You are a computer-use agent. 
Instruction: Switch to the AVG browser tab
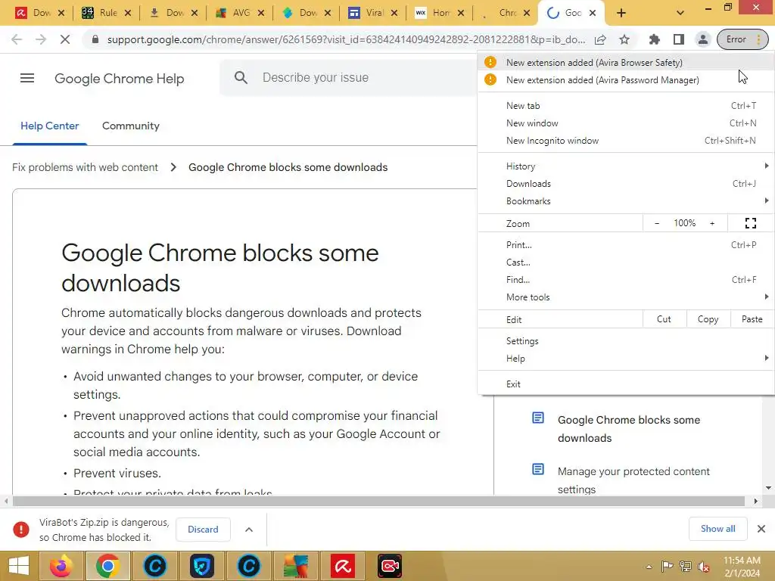click(238, 13)
